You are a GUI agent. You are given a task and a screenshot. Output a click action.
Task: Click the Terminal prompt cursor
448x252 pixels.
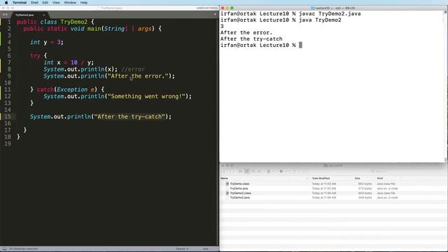pyautogui.click(x=300, y=45)
